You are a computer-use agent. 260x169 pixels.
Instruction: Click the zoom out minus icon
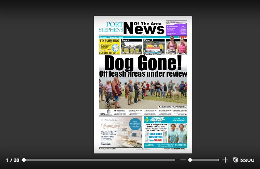coord(183,160)
